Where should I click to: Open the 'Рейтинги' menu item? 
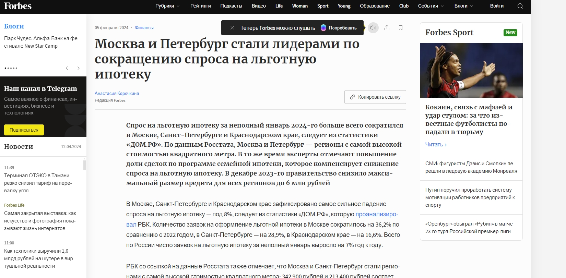point(201,6)
